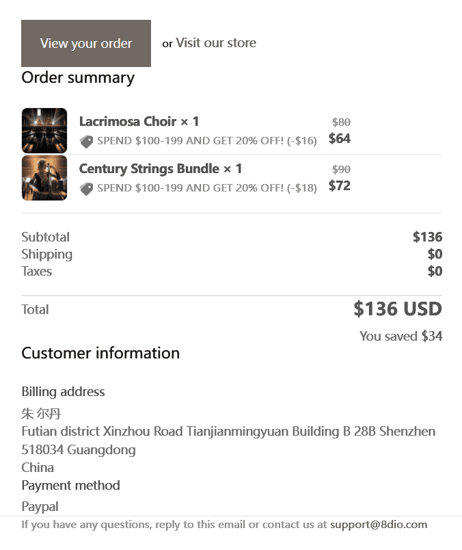Image resolution: width=462 pixels, height=550 pixels.
Task: Click the Lacrimosa Choir product thumbnail
Action: tap(44, 130)
